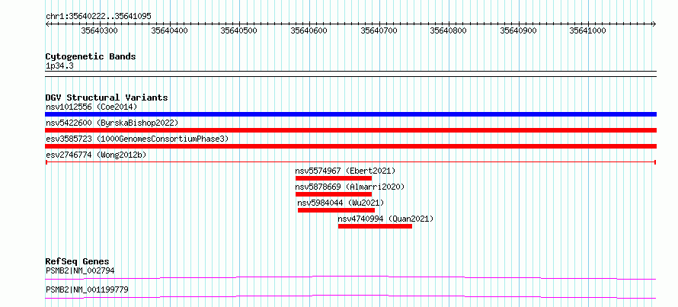Screen dimensions: 678x307
Task: Click ruler position 35641000
Action: pos(587,30)
